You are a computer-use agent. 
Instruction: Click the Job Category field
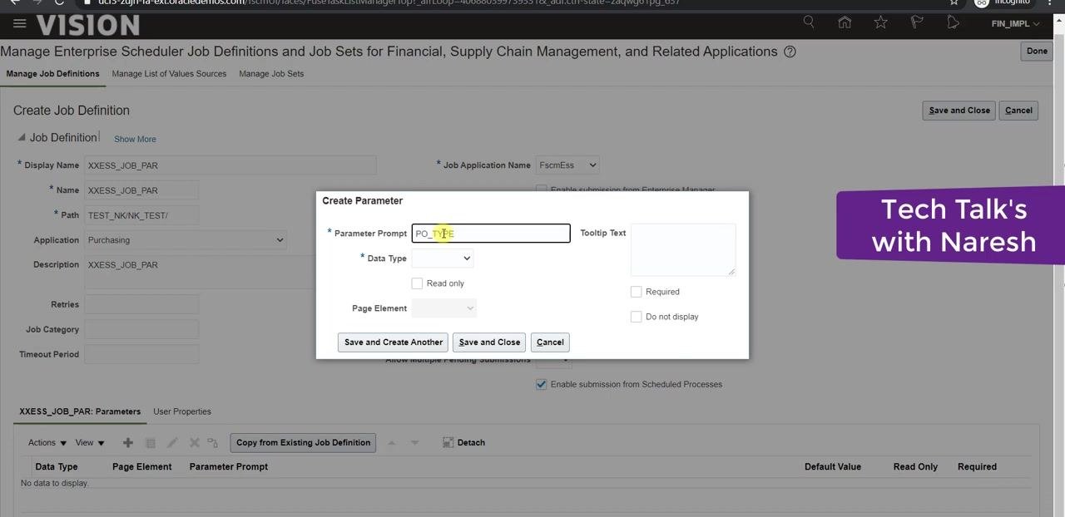click(141, 330)
